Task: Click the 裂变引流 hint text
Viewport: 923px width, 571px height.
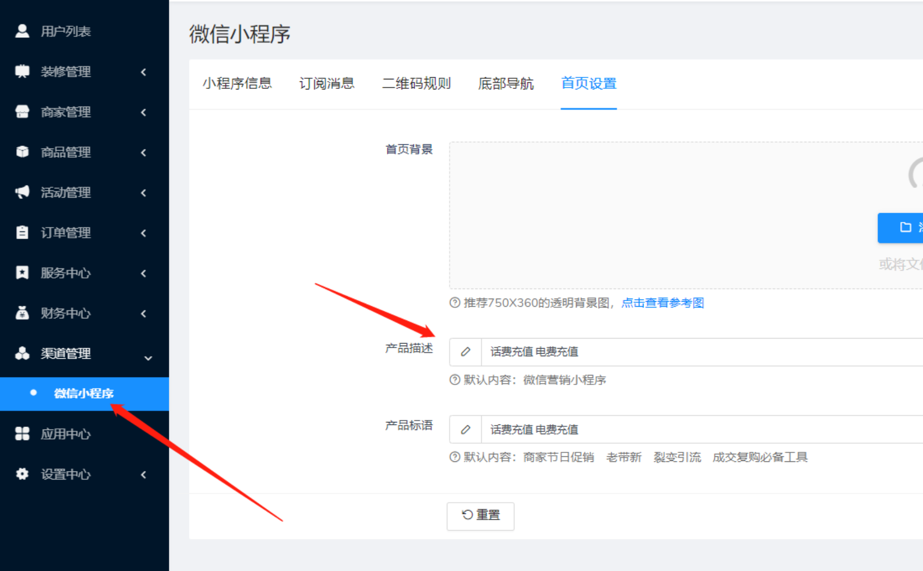Action: [677, 457]
